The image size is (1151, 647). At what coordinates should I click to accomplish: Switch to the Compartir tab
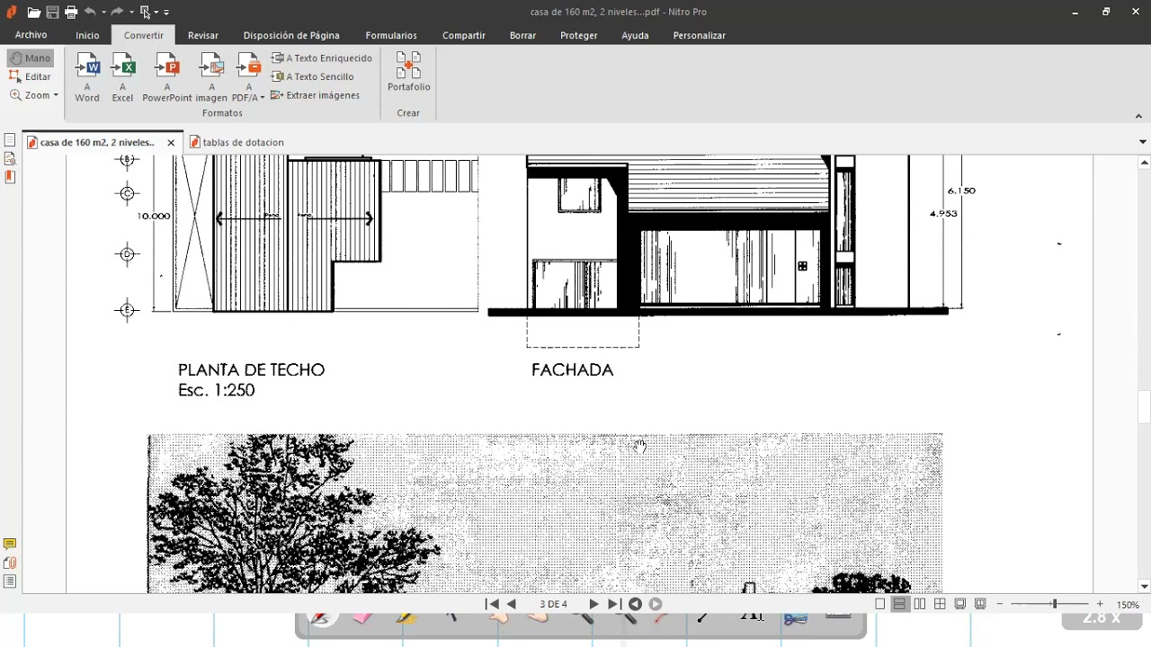point(464,35)
